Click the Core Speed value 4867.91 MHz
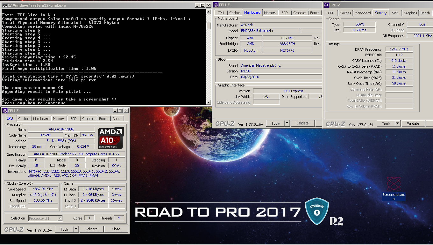 tap(43, 189)
